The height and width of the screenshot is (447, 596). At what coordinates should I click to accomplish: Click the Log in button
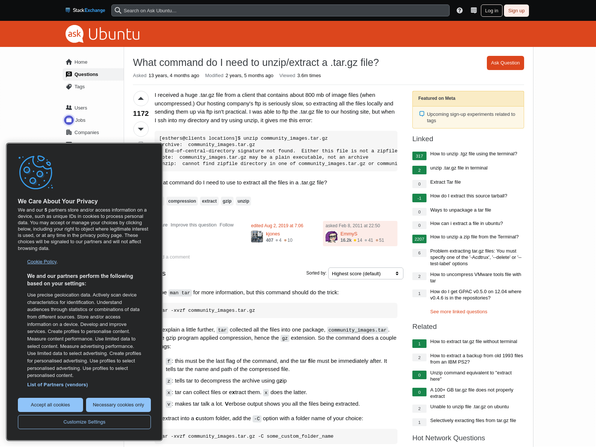(491, 10)
